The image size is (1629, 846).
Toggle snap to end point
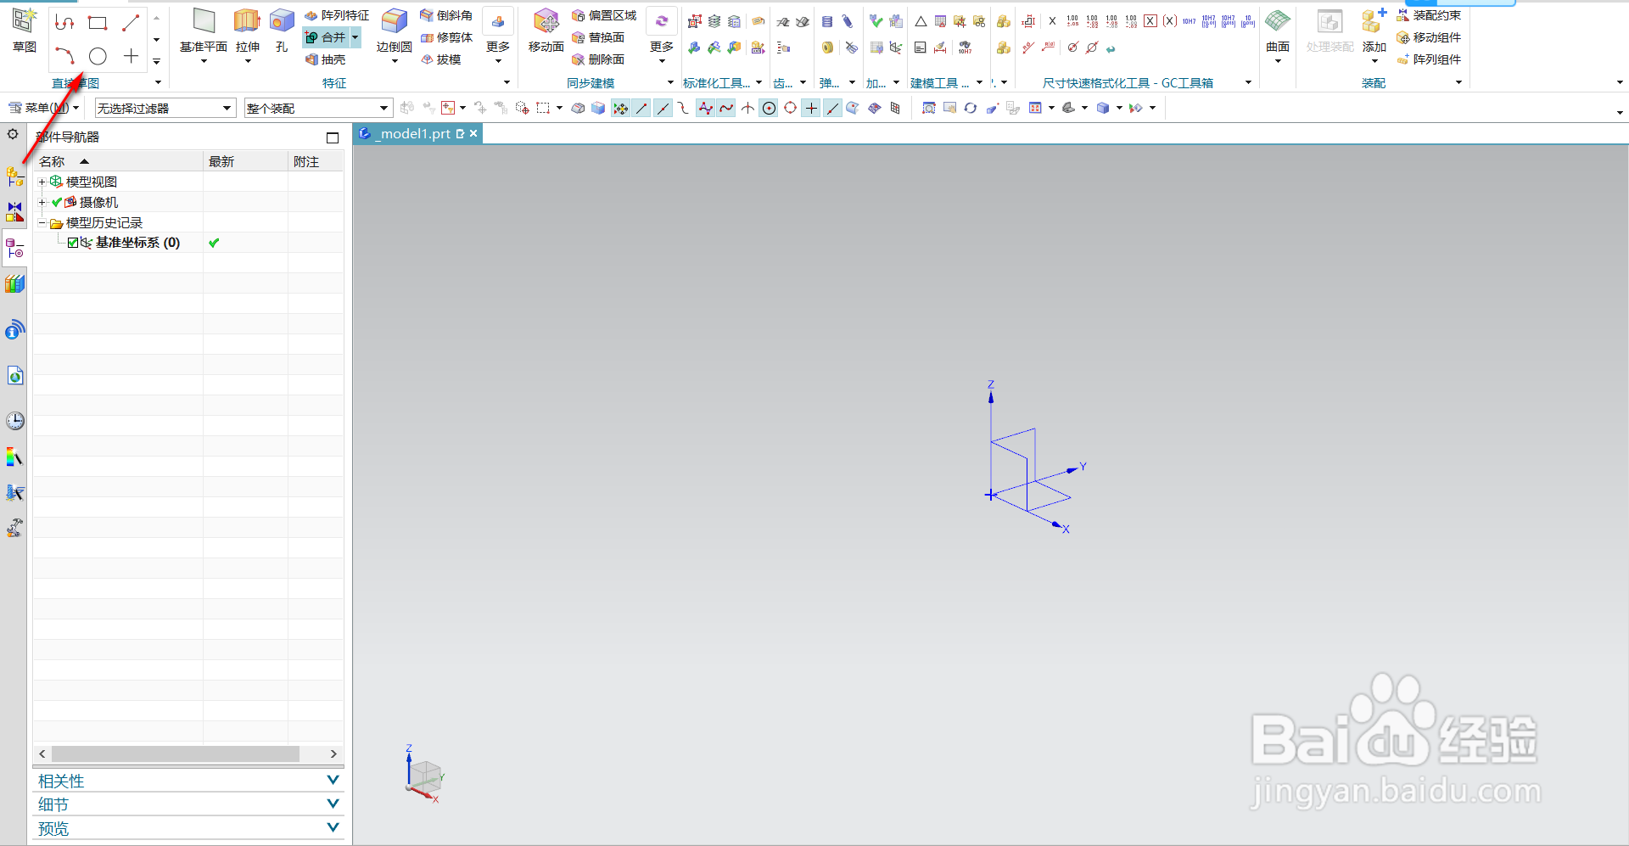point(642,108)
